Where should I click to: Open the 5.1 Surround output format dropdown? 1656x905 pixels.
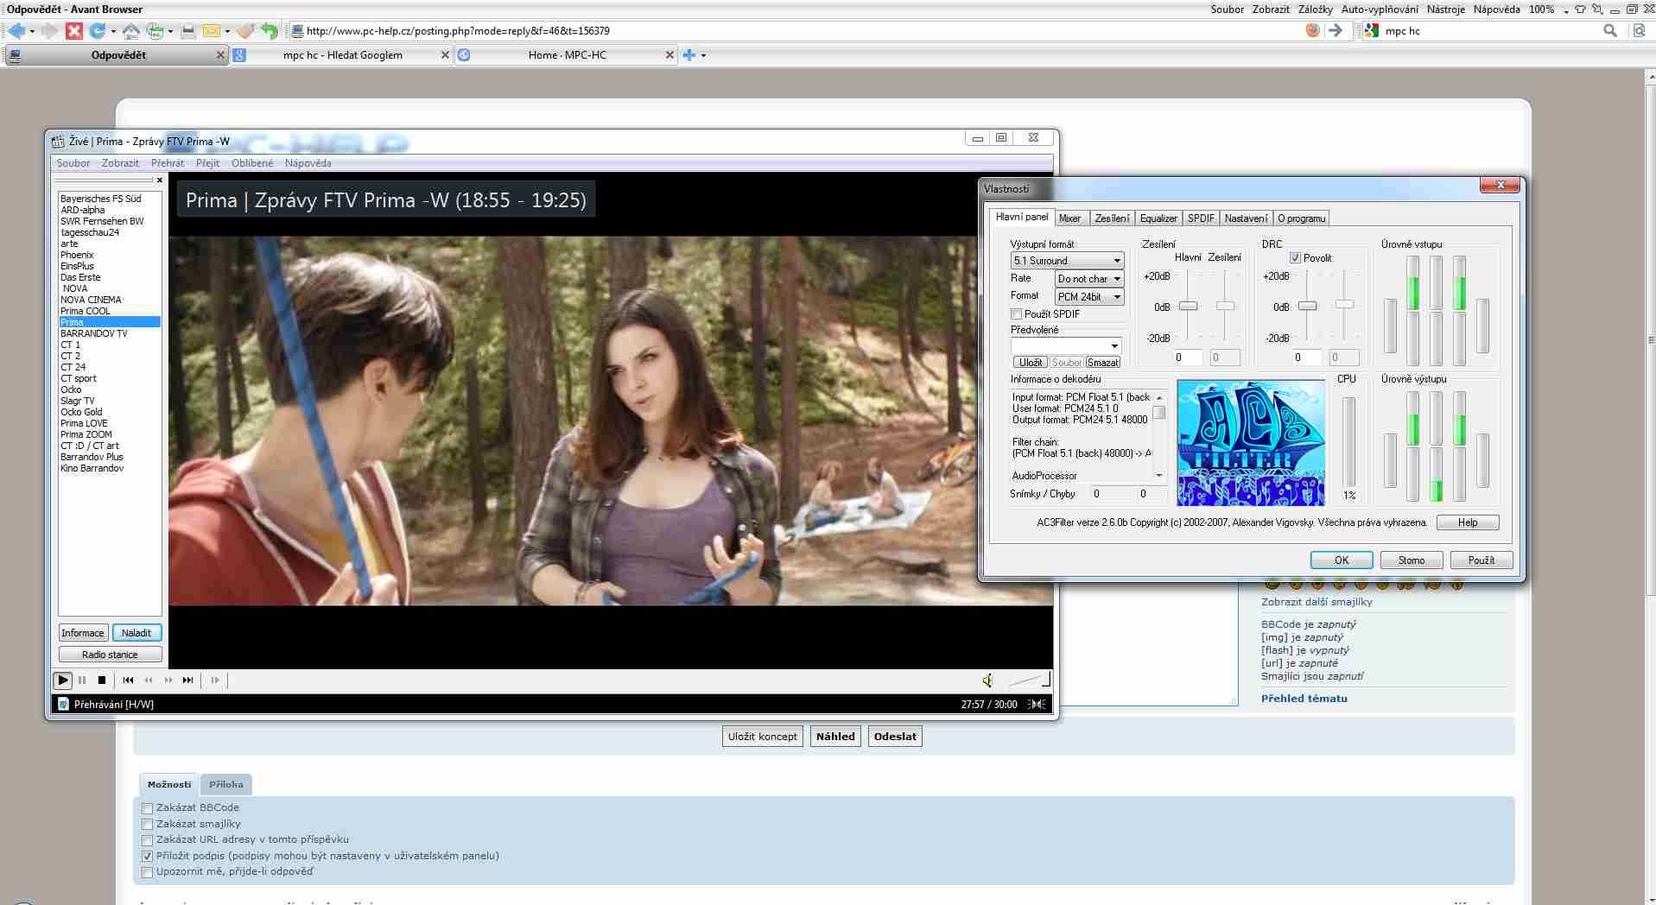point(1067,261)
